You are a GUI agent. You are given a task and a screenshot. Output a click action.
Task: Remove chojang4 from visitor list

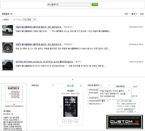(108, 101)
